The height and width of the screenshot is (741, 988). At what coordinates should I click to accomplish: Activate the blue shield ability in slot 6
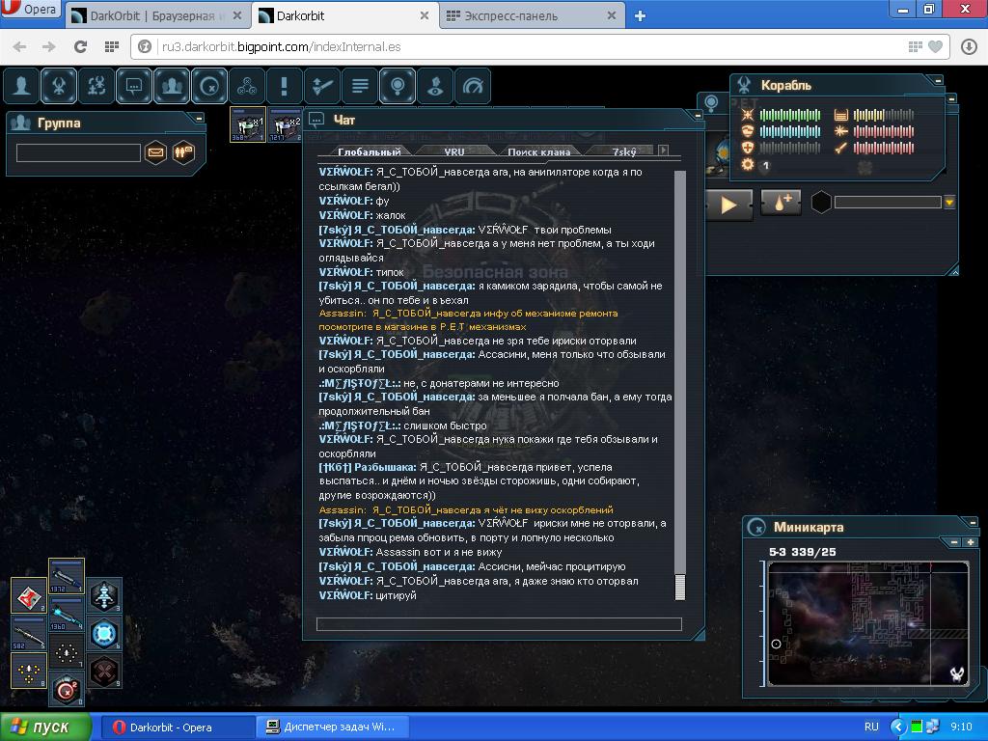tap(104, 633)
